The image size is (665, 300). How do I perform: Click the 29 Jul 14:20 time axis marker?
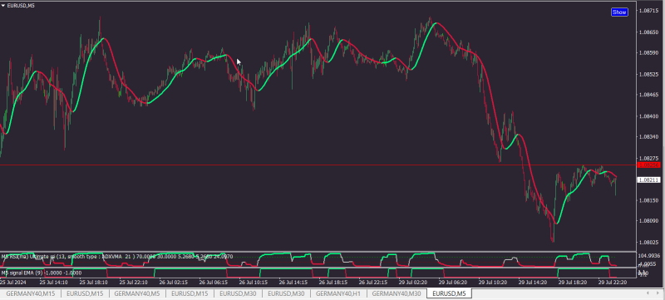click(x=533, y=282)
